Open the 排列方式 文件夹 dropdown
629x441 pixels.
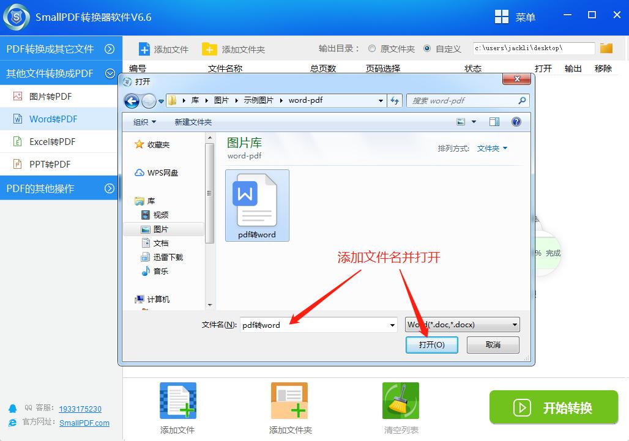tap(491, 148)
